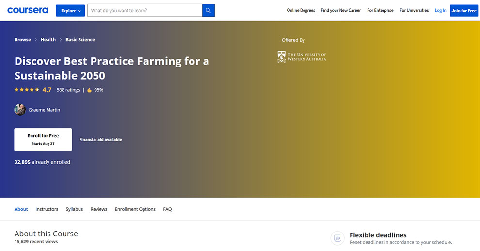Open the Explore dropdown menu
This screenshot has height=251, width=480.
click(x=70, y=10)
